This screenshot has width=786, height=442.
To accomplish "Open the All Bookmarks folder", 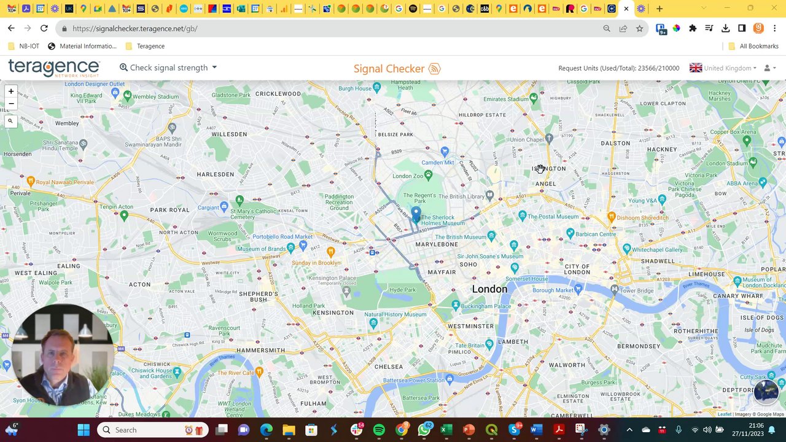I will coord(753,46).
